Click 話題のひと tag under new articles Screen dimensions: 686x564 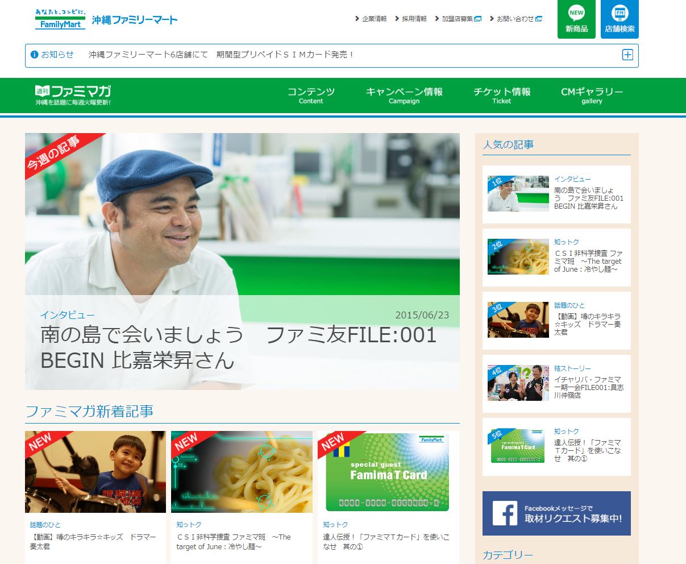tap(45, 525)
